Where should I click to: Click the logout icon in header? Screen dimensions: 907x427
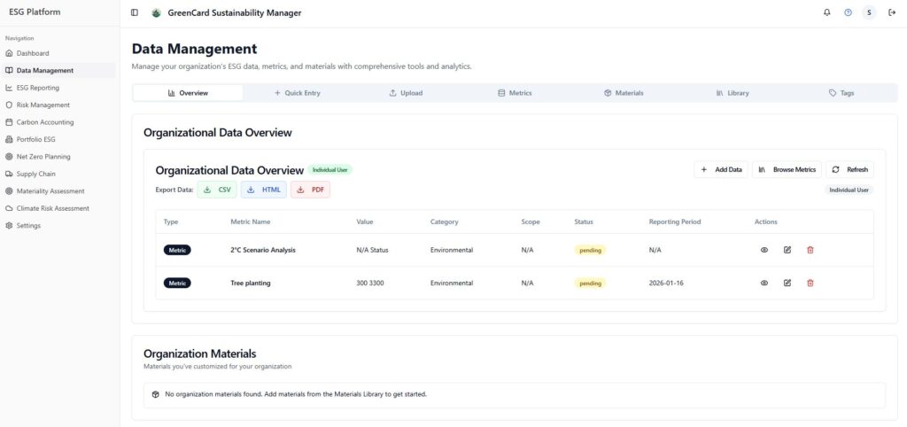click(x=891, y=12)
